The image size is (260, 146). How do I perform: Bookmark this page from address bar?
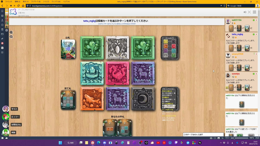point(224,6)
